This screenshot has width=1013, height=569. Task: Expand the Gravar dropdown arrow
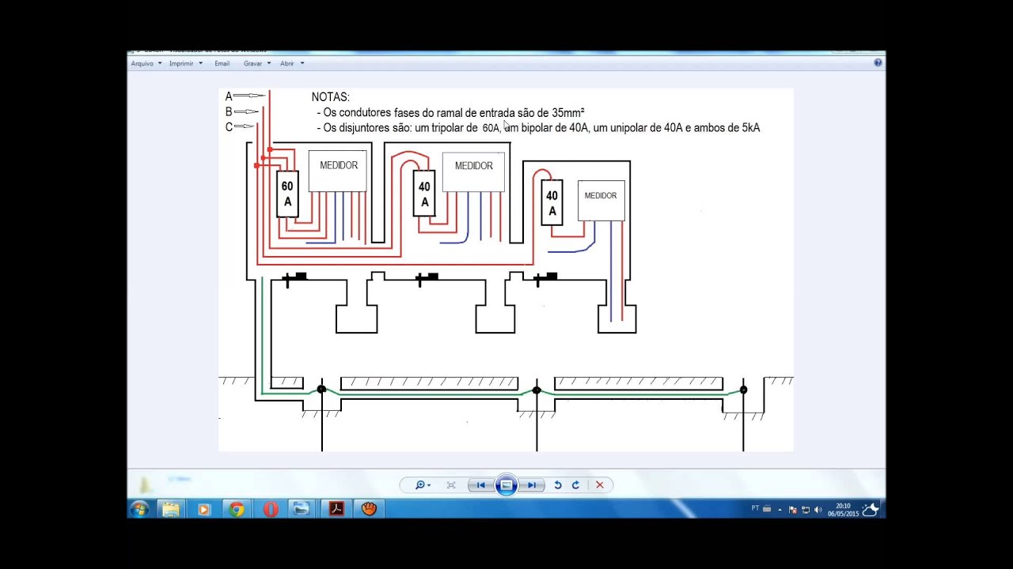click(x=269, y=63)
